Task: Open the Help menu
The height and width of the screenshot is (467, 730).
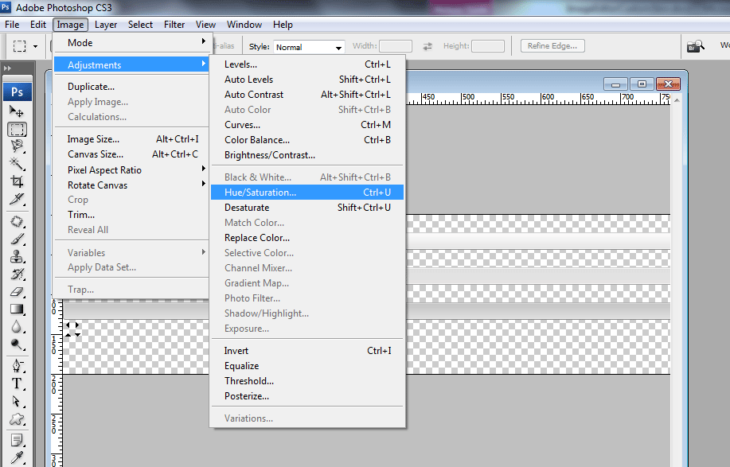Action: tap(283, 25)
